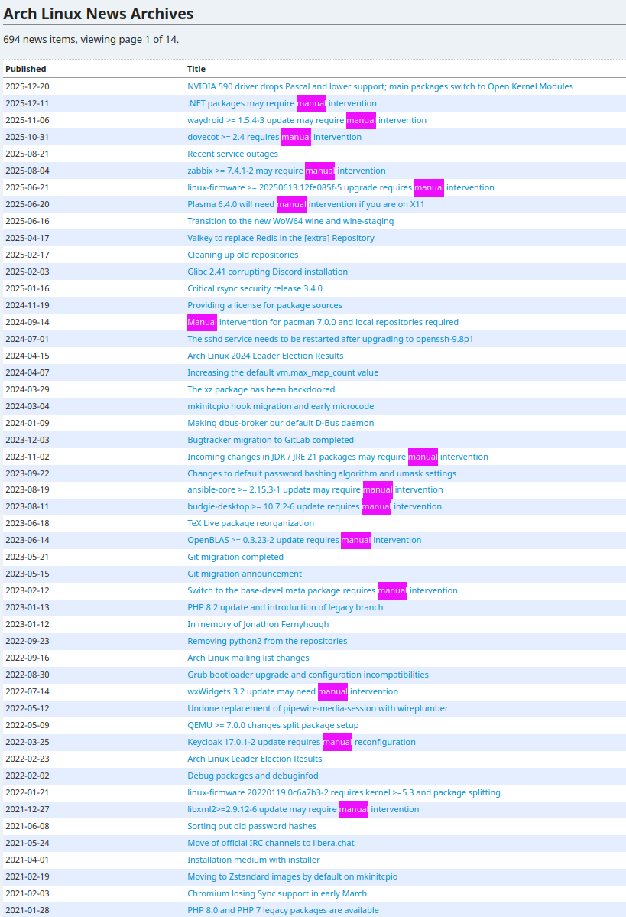
Task: Open "Chromium losing Sync support in early March"
Action: click(277, 893)
